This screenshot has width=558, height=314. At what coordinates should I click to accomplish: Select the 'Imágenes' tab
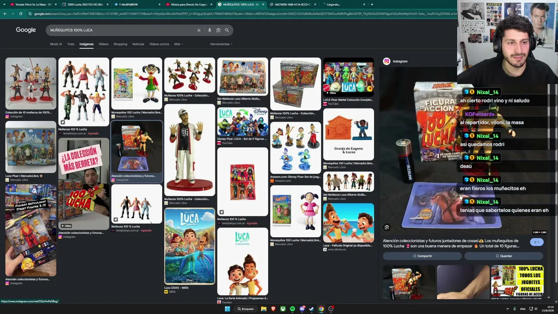coord(86,44)
